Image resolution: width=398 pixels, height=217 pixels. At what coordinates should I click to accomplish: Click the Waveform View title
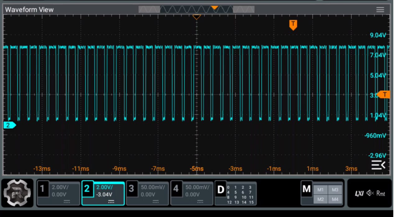point(29,10)
